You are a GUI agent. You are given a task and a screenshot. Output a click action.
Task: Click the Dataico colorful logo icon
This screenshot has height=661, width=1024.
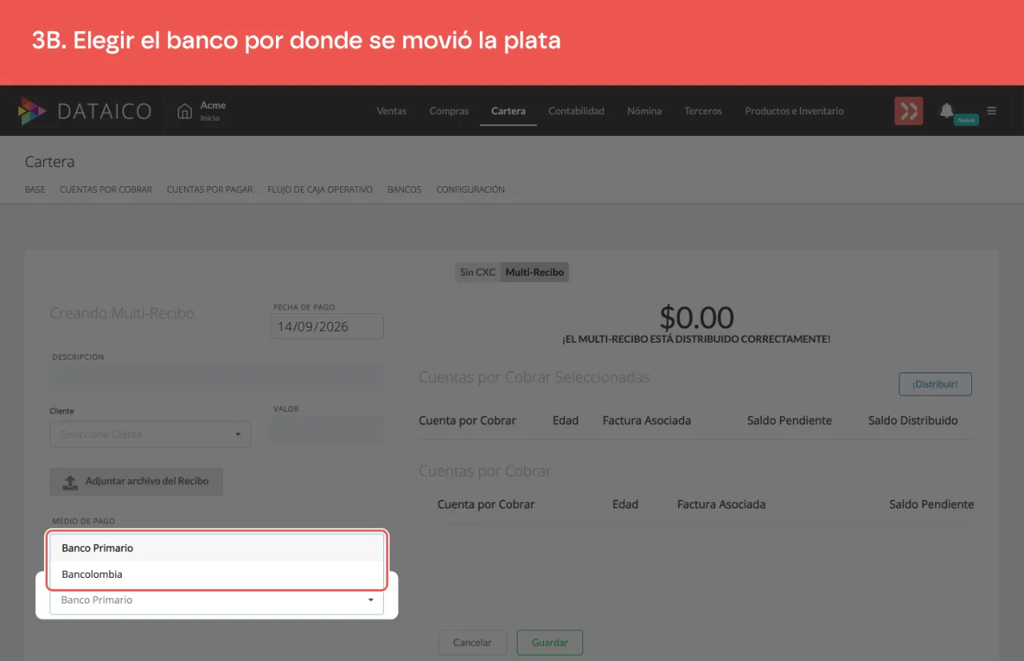pyautogui.click(x=32, y=111)
